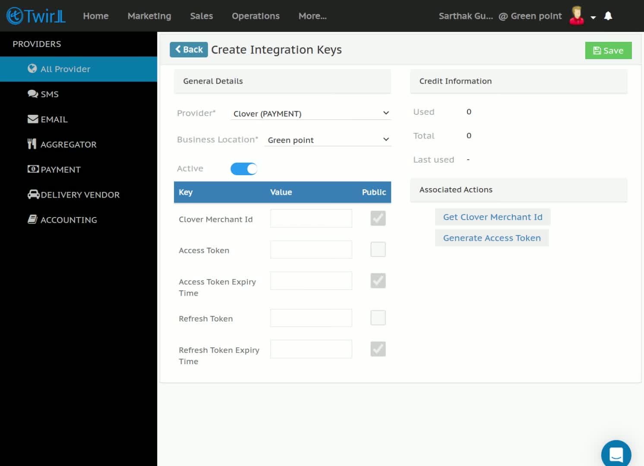Screen dimensions: 644x466
Task: Click the Aggregator cutlery icon
Action: pos(32,144)
